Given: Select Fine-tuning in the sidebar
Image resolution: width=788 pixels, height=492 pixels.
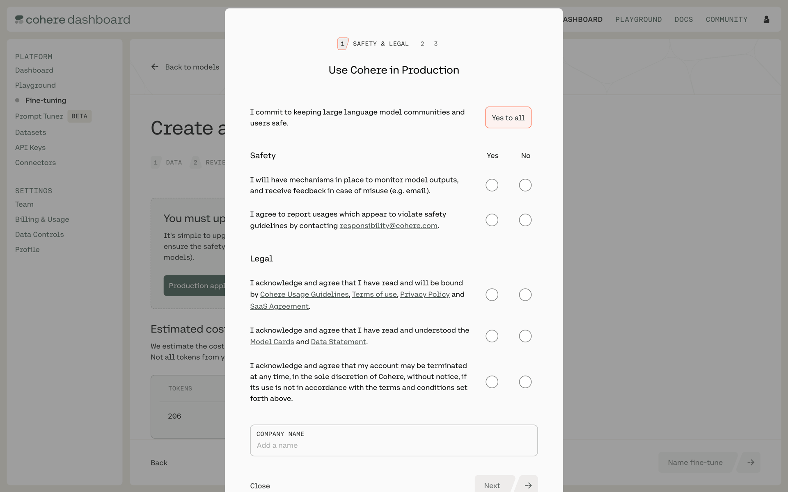Looking at the screenshot, I should coord(46,100).
